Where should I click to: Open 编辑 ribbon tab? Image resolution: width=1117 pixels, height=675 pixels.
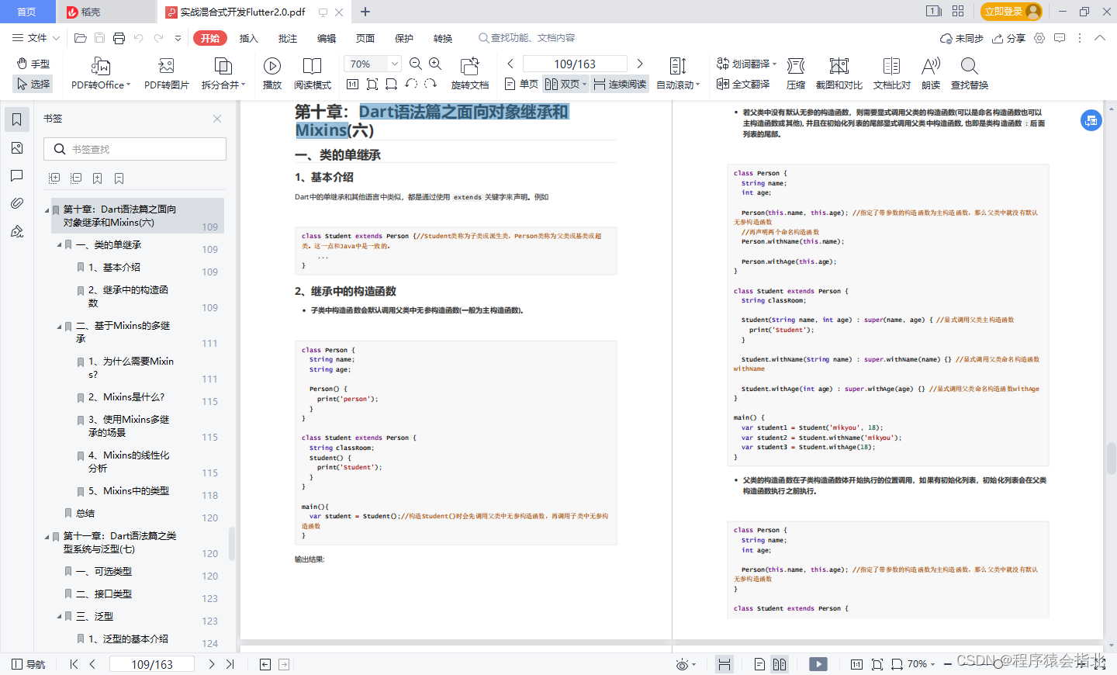326,38
